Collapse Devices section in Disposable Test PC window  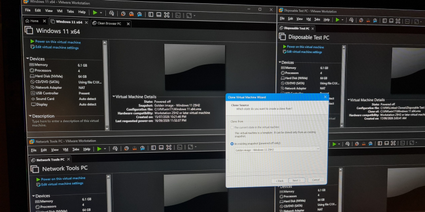[280, 62]
